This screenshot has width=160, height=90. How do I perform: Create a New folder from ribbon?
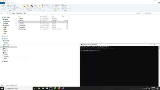pos(40,7)
